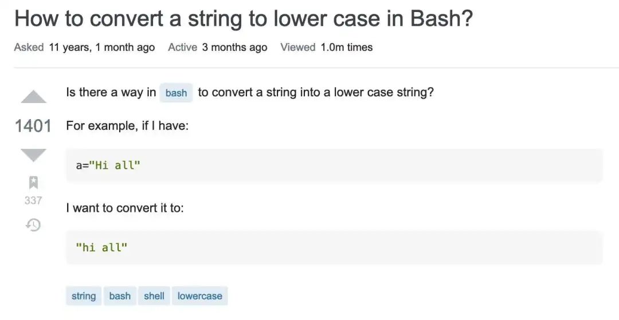Image resolution: width=619 pixels, height=320 pixels.
Task: Upvote the question with the up arrow
Action: coord(33,97)
